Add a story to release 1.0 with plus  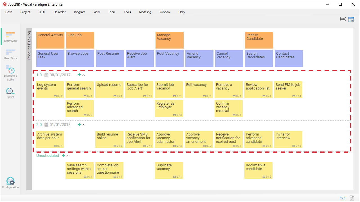click(79, 75)
